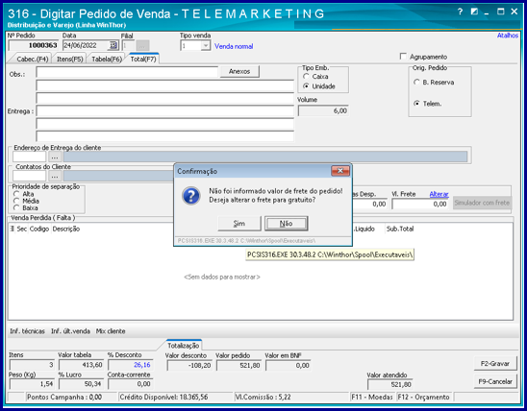The height and width of the screenshot is (411, 527).
Task: Click the grid indicator icon before Sec column
Action: [13, 229]
